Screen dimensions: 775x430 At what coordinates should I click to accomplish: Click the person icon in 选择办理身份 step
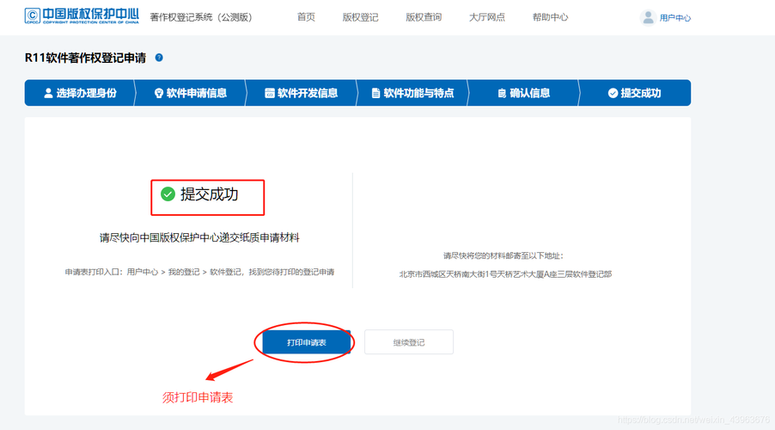pyautogui.click(x=48, y=93)
